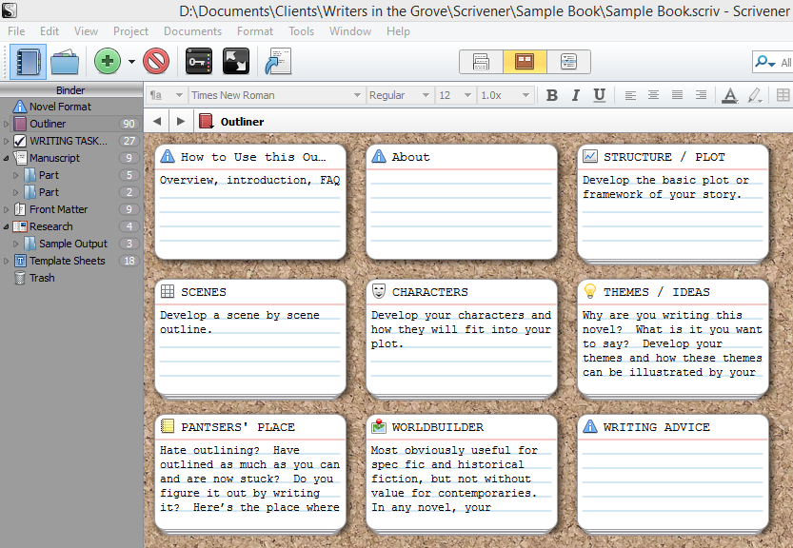793x548 pixels.
Task: Click the Compile document icon
Action: point(278,63)
